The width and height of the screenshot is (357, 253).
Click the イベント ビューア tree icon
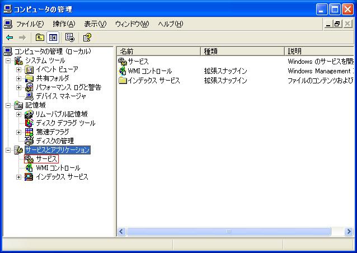pyautogui.click(x=29, y=69)
